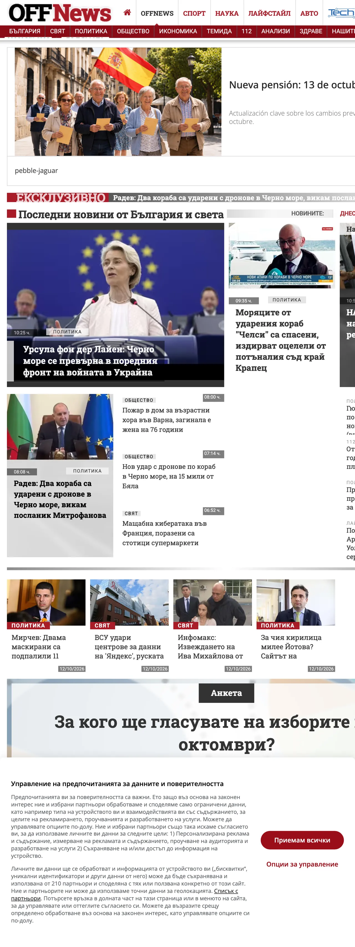Viewport: 355px width, 947px height.
Task: Click the 'Последни новини от България и света' heading
Action: tap(121, 214)
